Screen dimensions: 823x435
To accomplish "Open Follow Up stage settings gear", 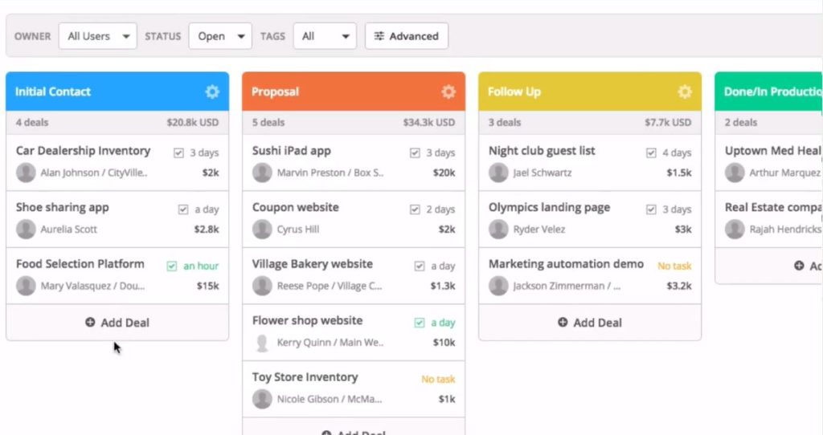I will (685, 91).
